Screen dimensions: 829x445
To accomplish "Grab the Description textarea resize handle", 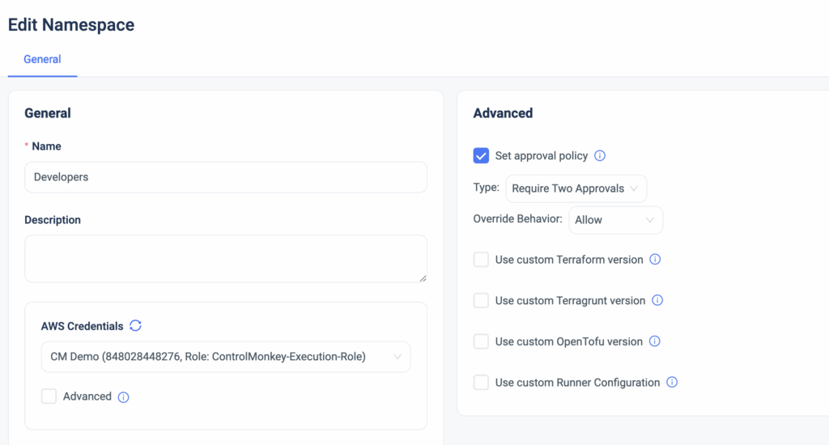I will [422, 278].
